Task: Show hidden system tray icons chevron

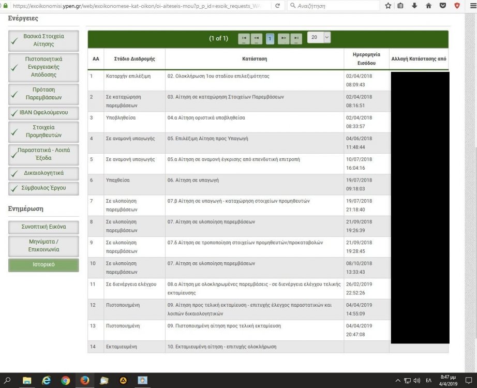Action: 398,381
